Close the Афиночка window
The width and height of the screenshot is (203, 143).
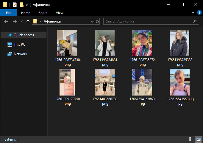[196, 5]
